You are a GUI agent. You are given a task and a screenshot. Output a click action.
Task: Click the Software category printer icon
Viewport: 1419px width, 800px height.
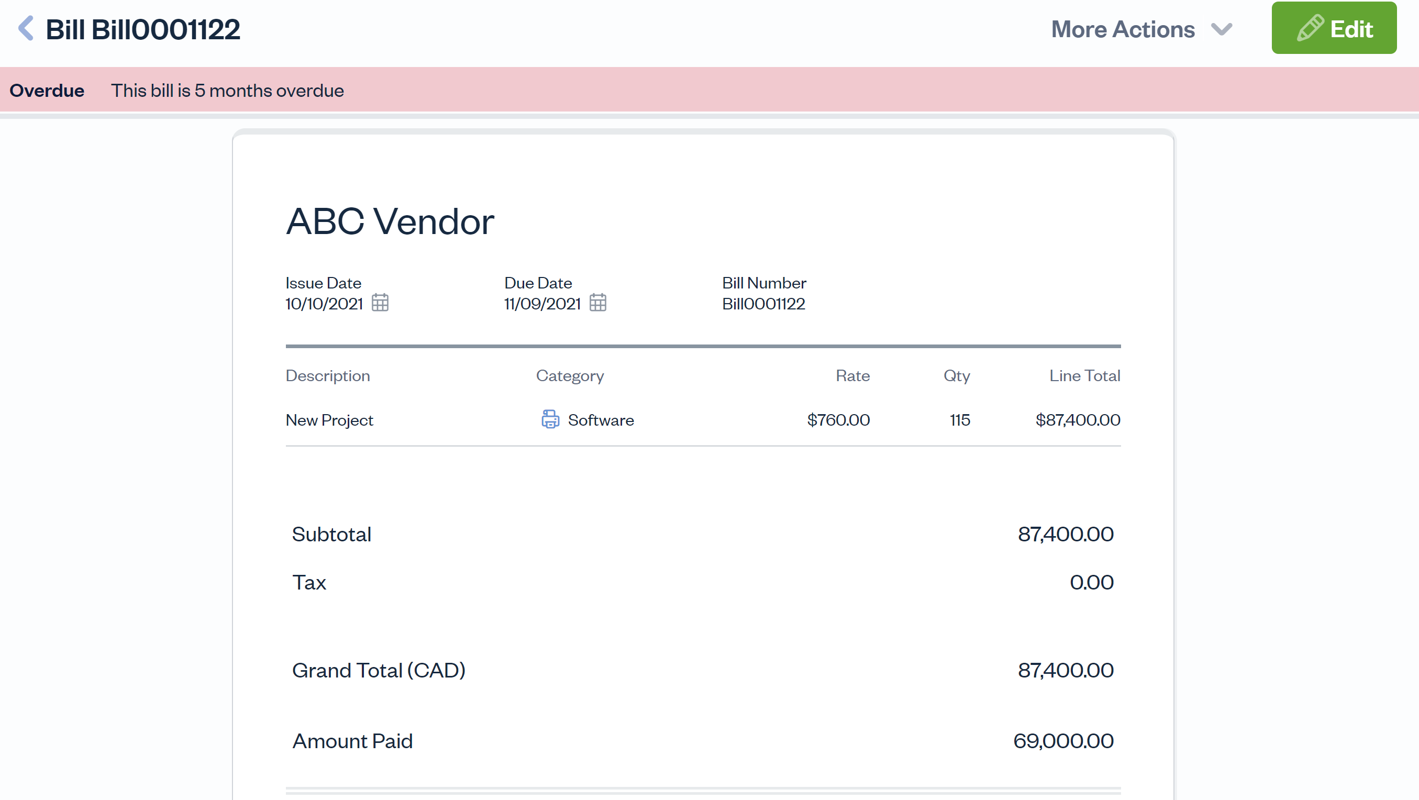pos(550,419)
